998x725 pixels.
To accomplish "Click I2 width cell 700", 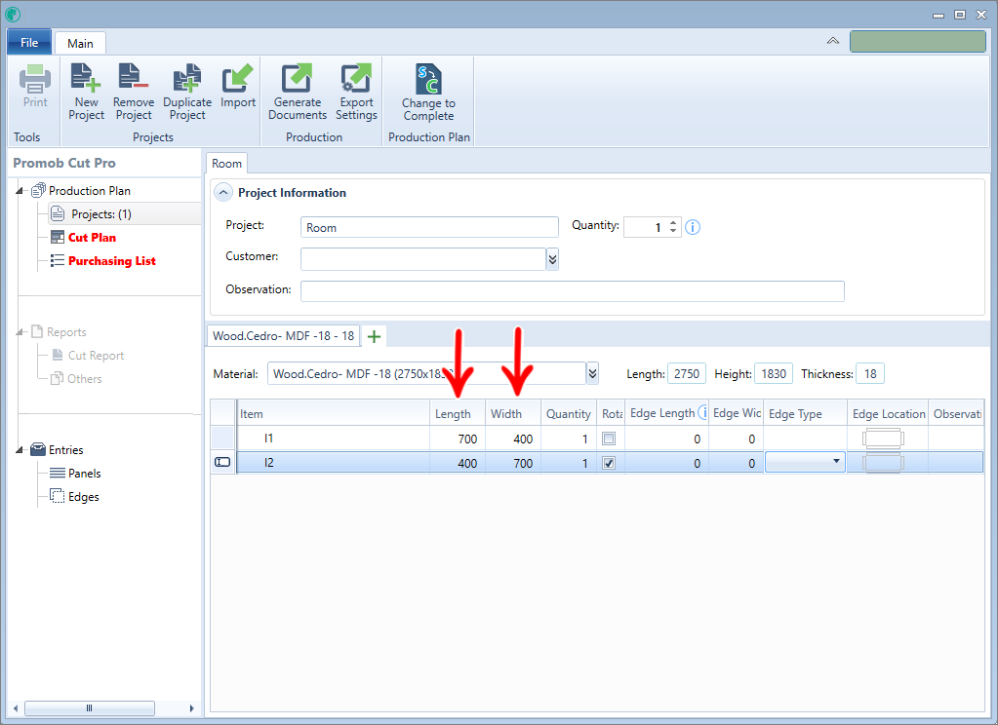I will 513,463.
